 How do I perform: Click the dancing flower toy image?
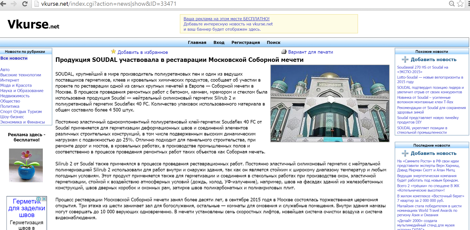point(26,165)
